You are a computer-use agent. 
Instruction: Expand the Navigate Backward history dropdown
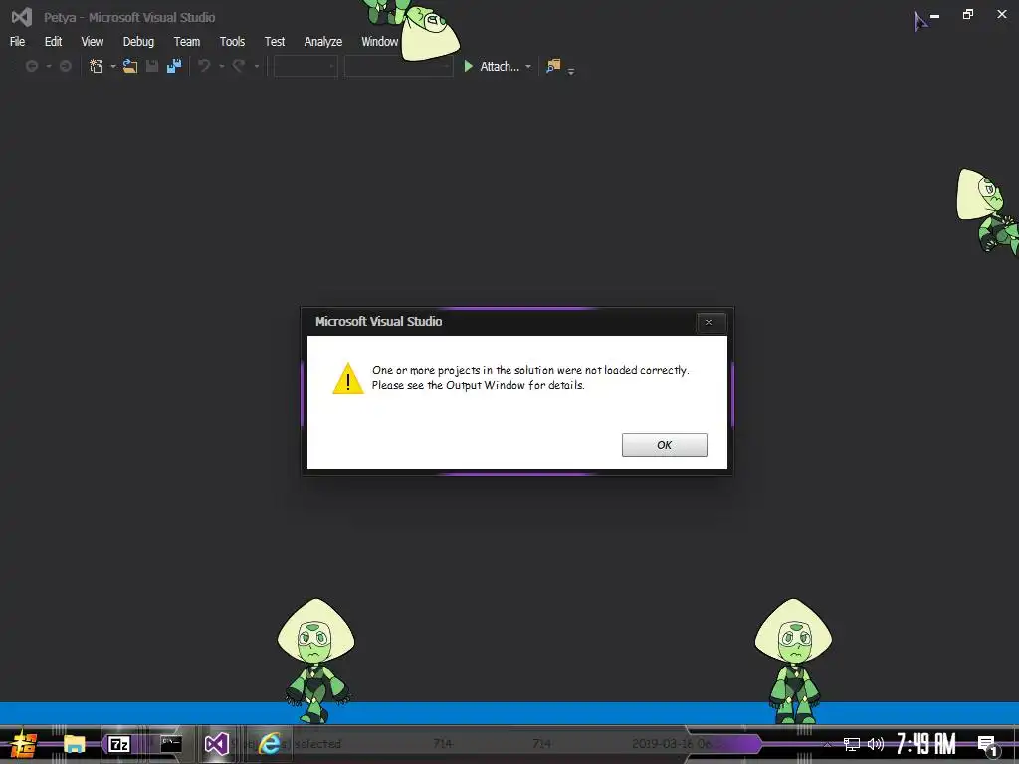coord(48,67)
